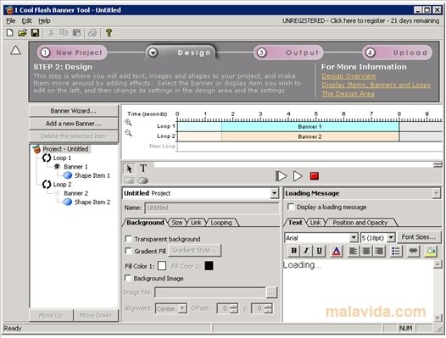
Task: Align text right
Action: [x=379, y=252]
